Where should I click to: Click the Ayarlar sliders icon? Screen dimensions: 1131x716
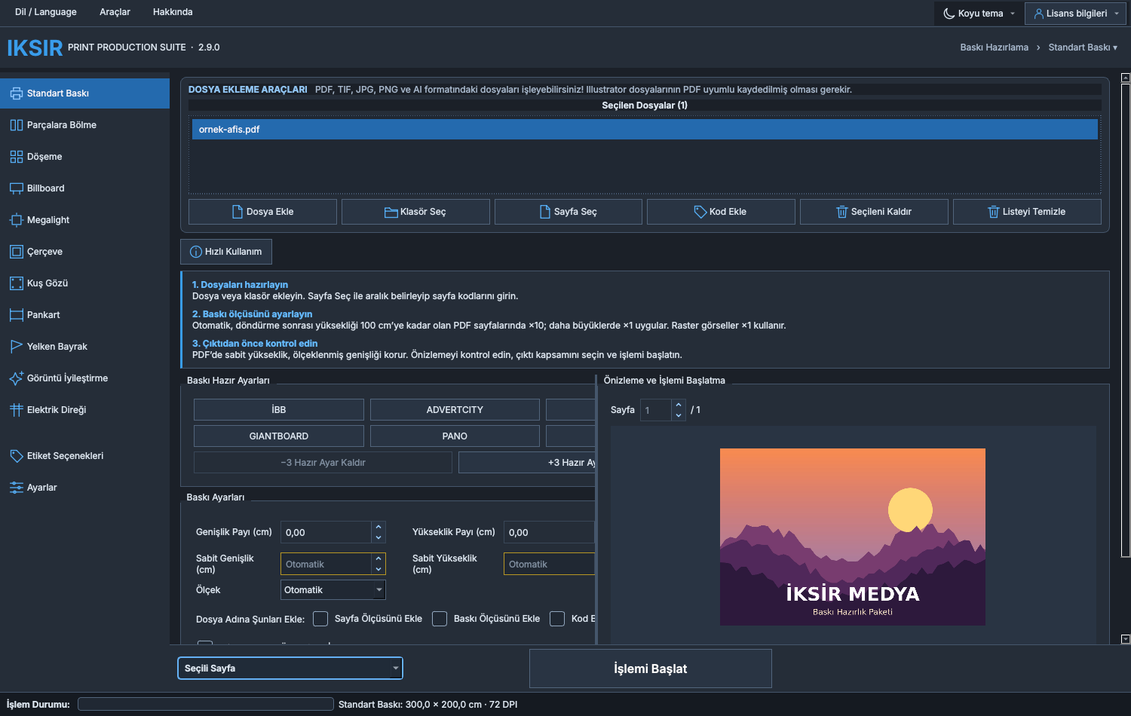(x=16, y=488)
